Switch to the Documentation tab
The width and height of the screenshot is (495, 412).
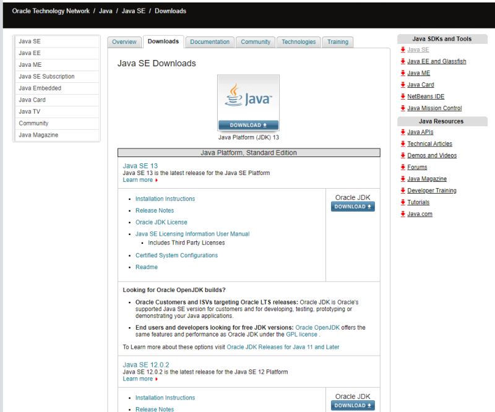(210, 42)
